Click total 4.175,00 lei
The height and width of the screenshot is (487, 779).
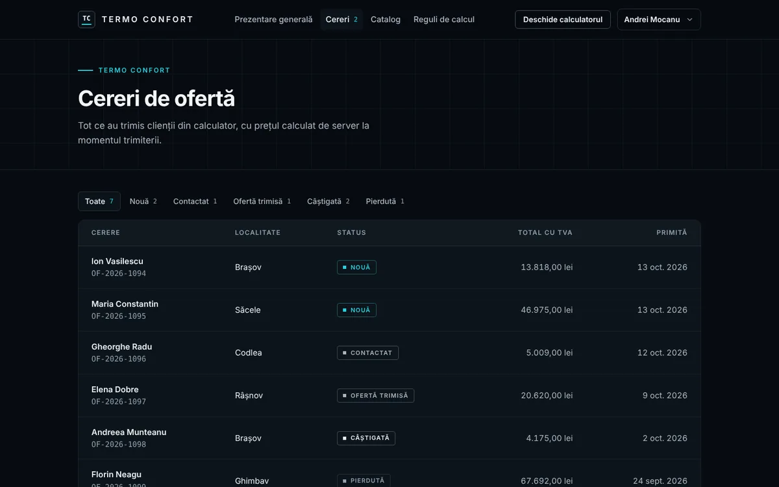(549, 438)
